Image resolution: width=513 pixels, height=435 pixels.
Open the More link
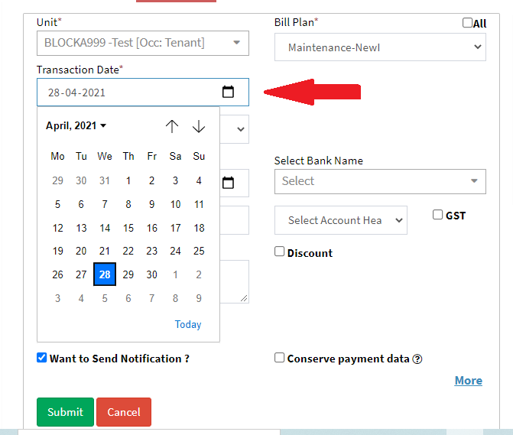click(x=468, y=381)
